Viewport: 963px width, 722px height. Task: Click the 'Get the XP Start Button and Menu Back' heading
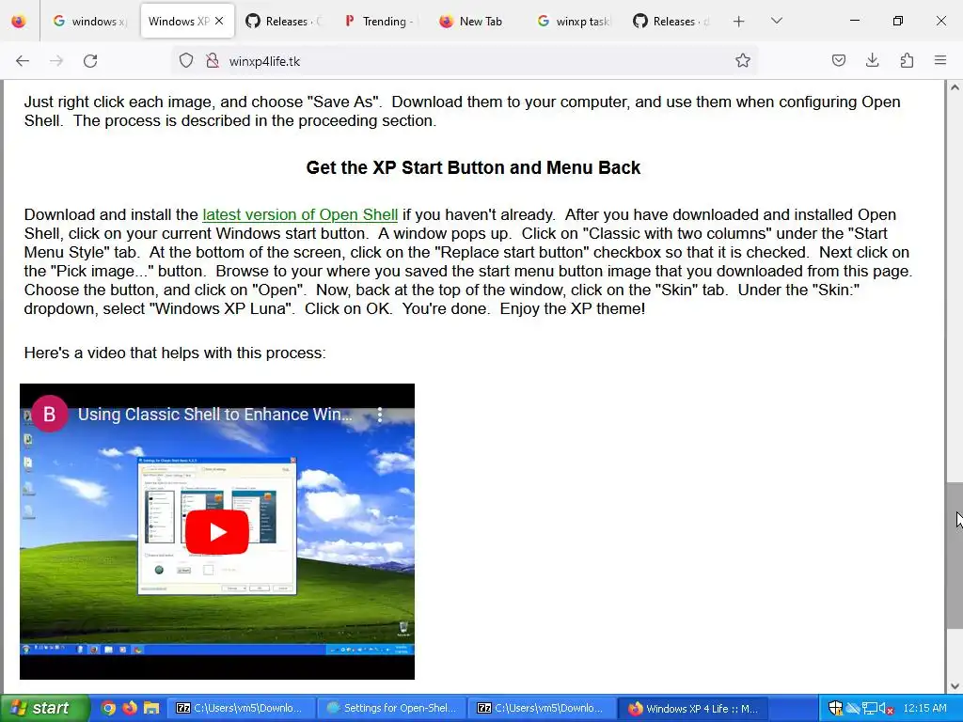pyautogui.click(x=473, y=167)
